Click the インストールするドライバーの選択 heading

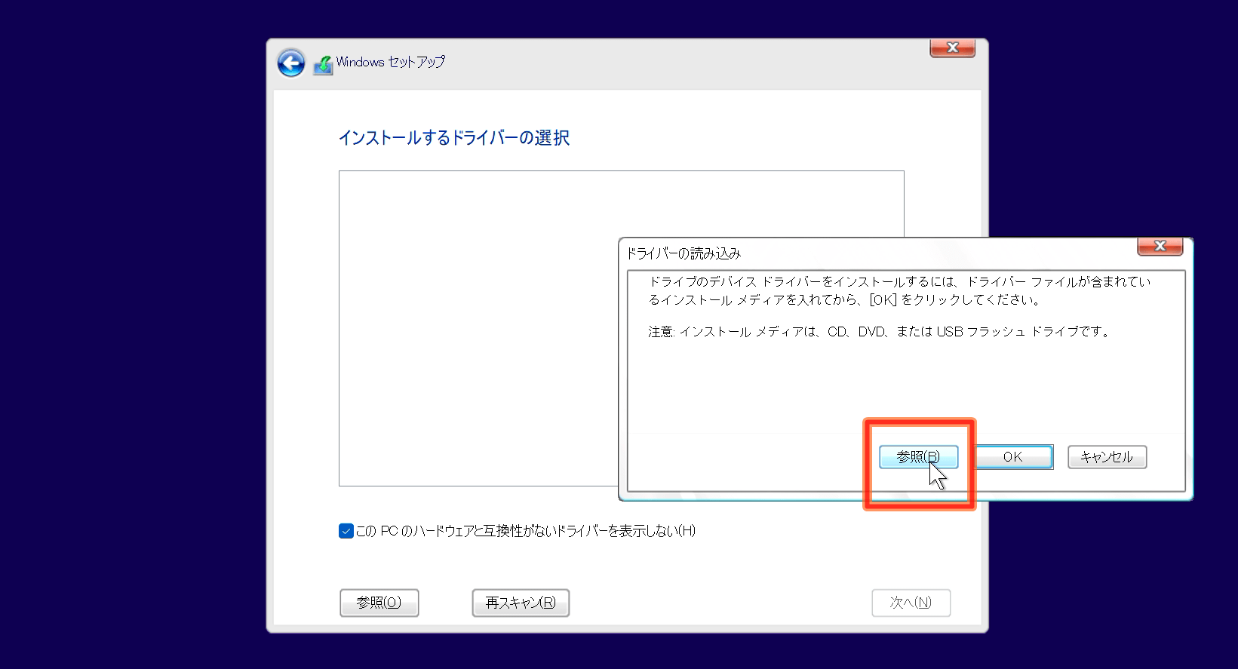tap(453, 138)
